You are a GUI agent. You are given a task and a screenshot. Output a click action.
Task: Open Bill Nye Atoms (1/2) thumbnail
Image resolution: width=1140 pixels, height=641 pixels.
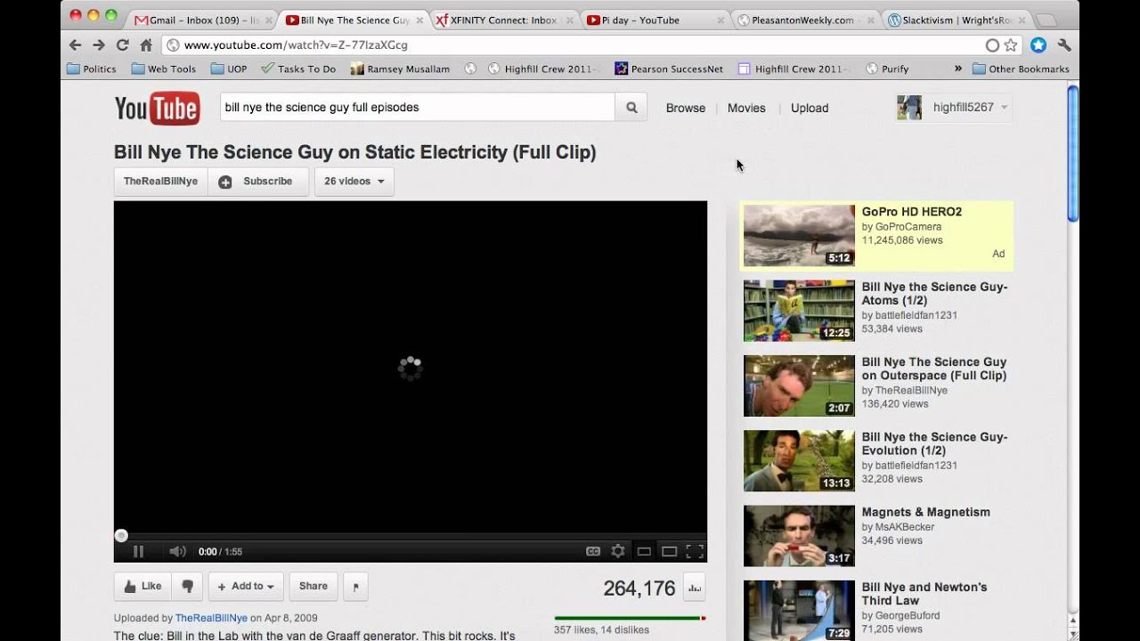pos(799,311)
